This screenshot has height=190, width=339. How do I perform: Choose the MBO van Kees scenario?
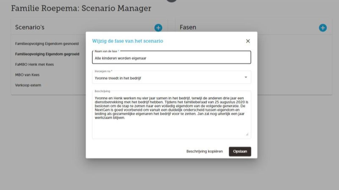27,75
